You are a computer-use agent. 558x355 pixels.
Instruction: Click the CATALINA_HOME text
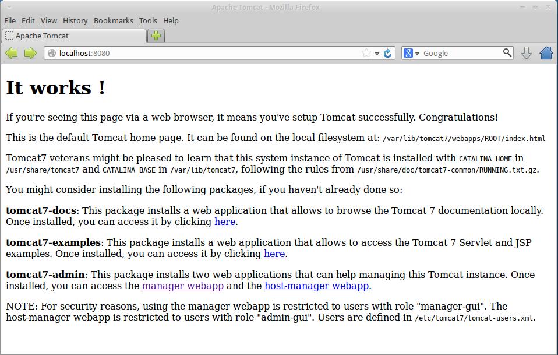pos(485,159)
